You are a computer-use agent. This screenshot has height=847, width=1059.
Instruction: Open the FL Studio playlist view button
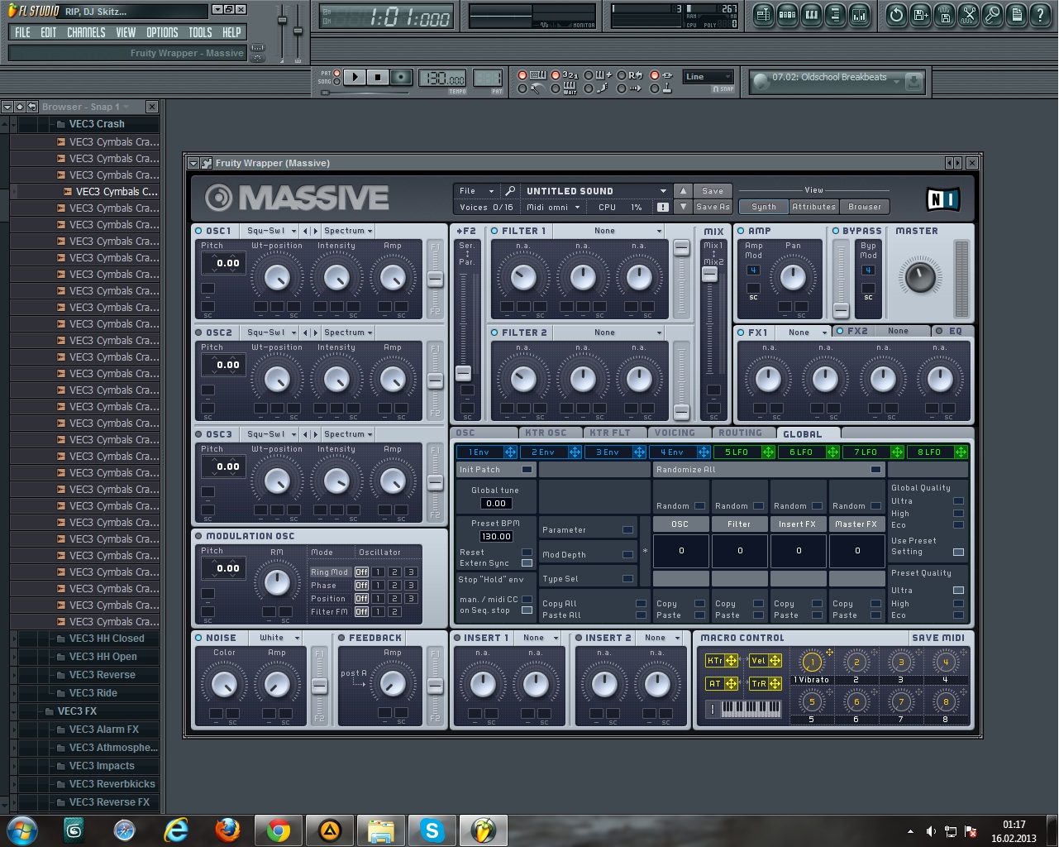tap(763, 15)
